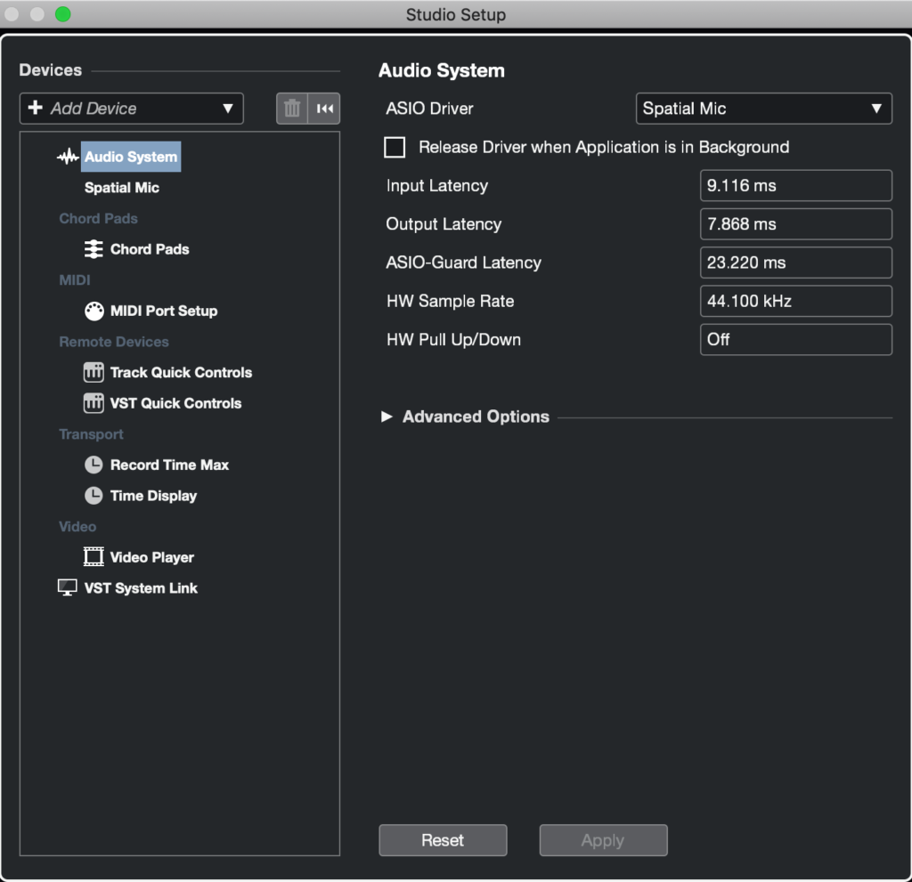Click the Reset button
912x882 pixels.
(x=443, y=840)
